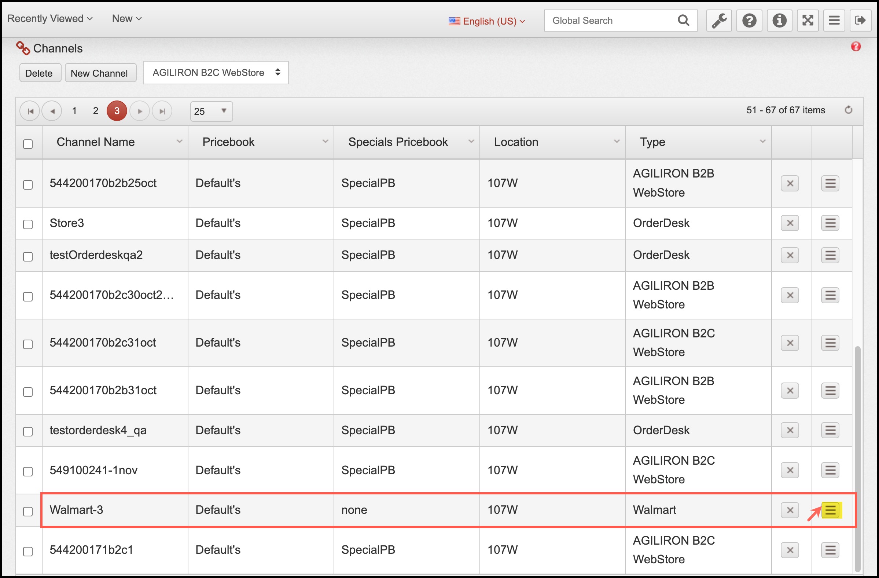This screenshot has height=578, width=879.
Task: Open the info icon in toolbar
Action: (x=779, y=21)
